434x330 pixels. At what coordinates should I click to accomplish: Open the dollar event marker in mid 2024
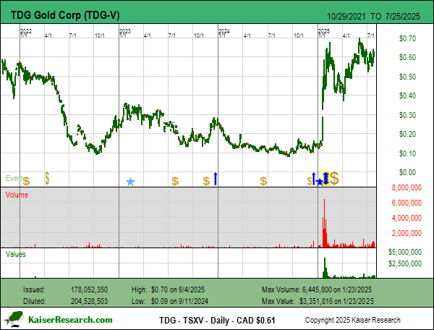click(263, 181)
